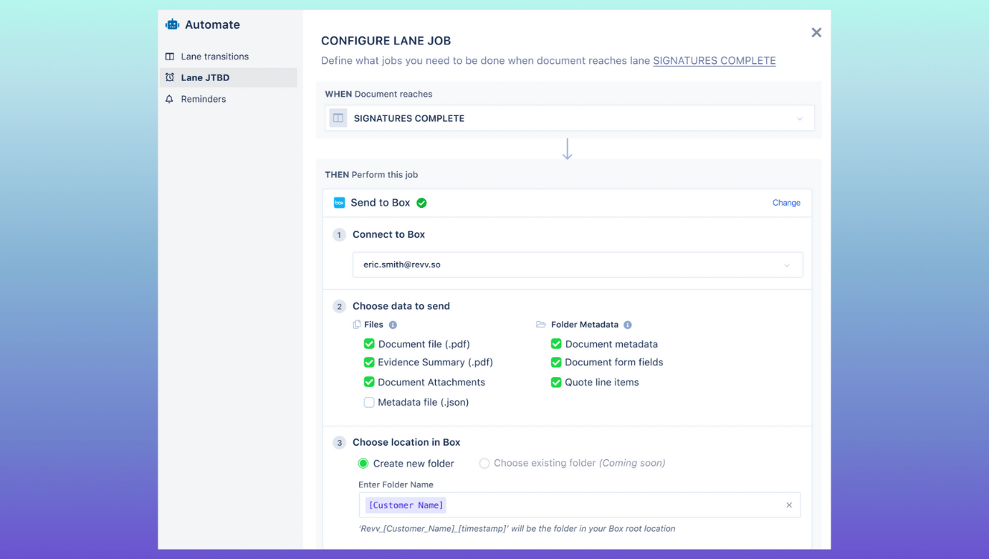
Task: Click the Reminders bell icon
Action: (x=170, y=99)
